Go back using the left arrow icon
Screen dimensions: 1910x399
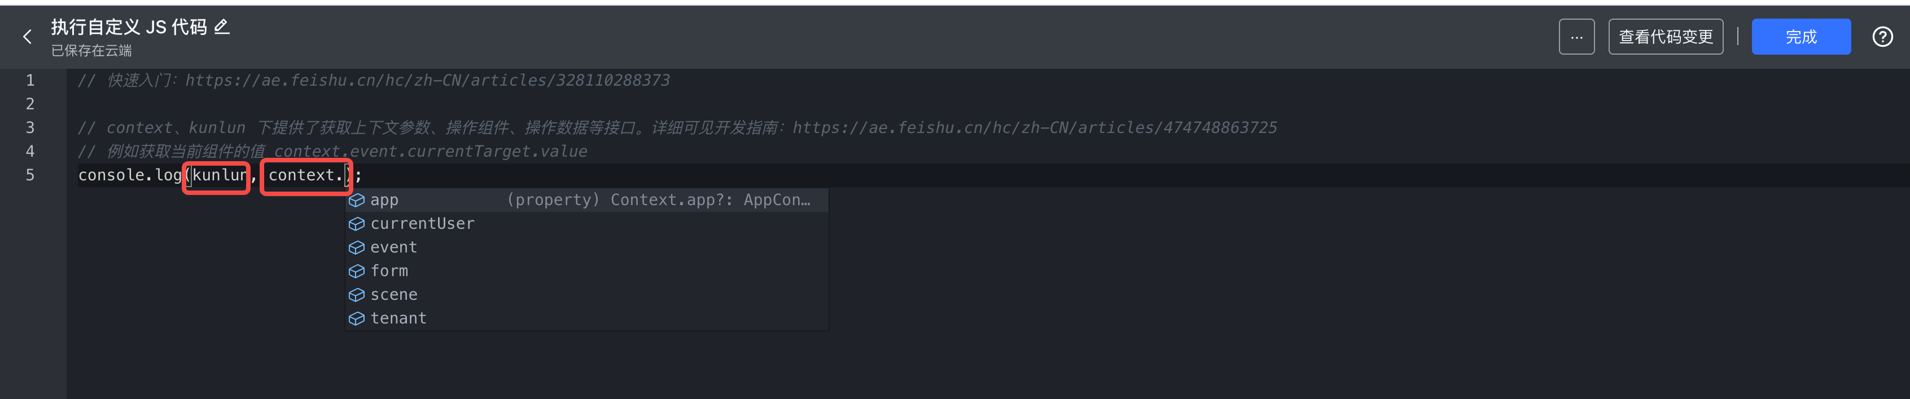[28, 37]
